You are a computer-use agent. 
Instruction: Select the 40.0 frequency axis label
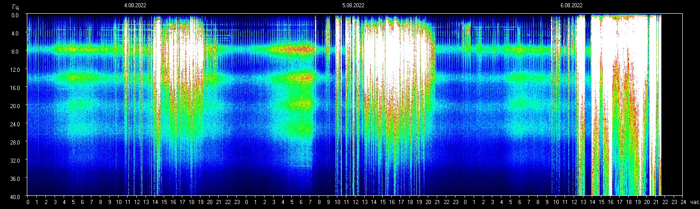click(x=14, y=196)
